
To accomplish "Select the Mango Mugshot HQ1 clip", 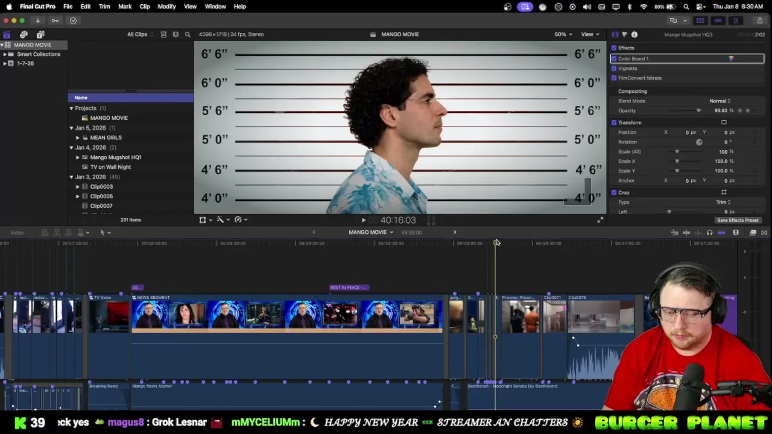I will click(116, 157).
